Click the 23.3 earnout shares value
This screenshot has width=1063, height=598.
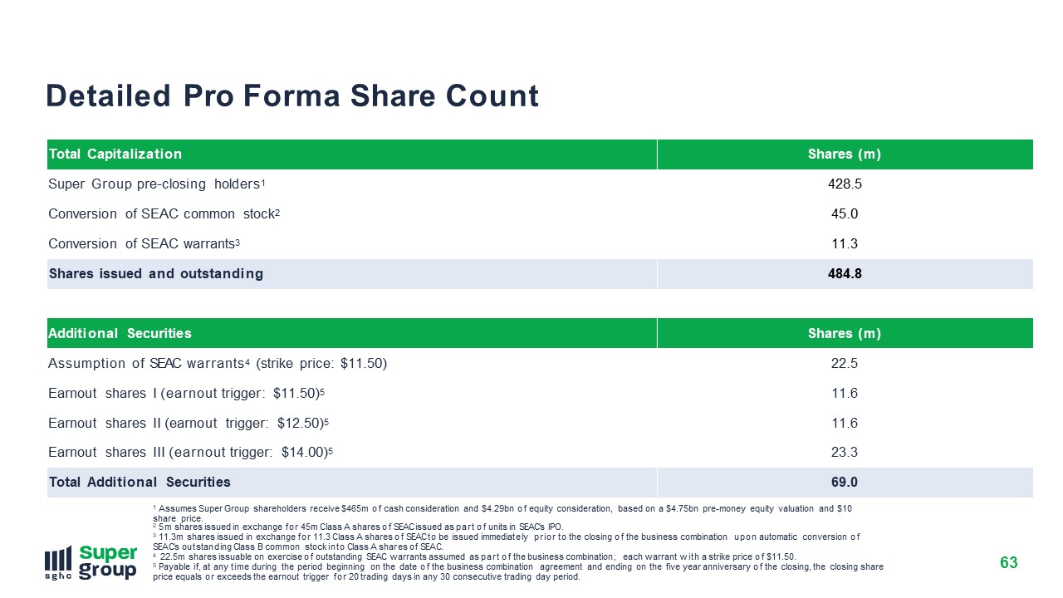[845, 453]
